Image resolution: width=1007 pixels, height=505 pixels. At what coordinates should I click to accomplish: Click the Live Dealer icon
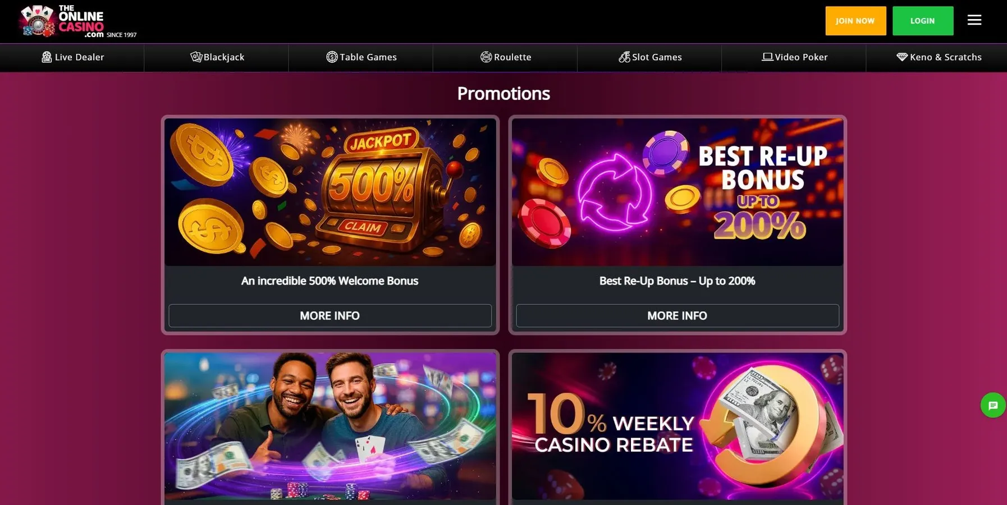47,57
